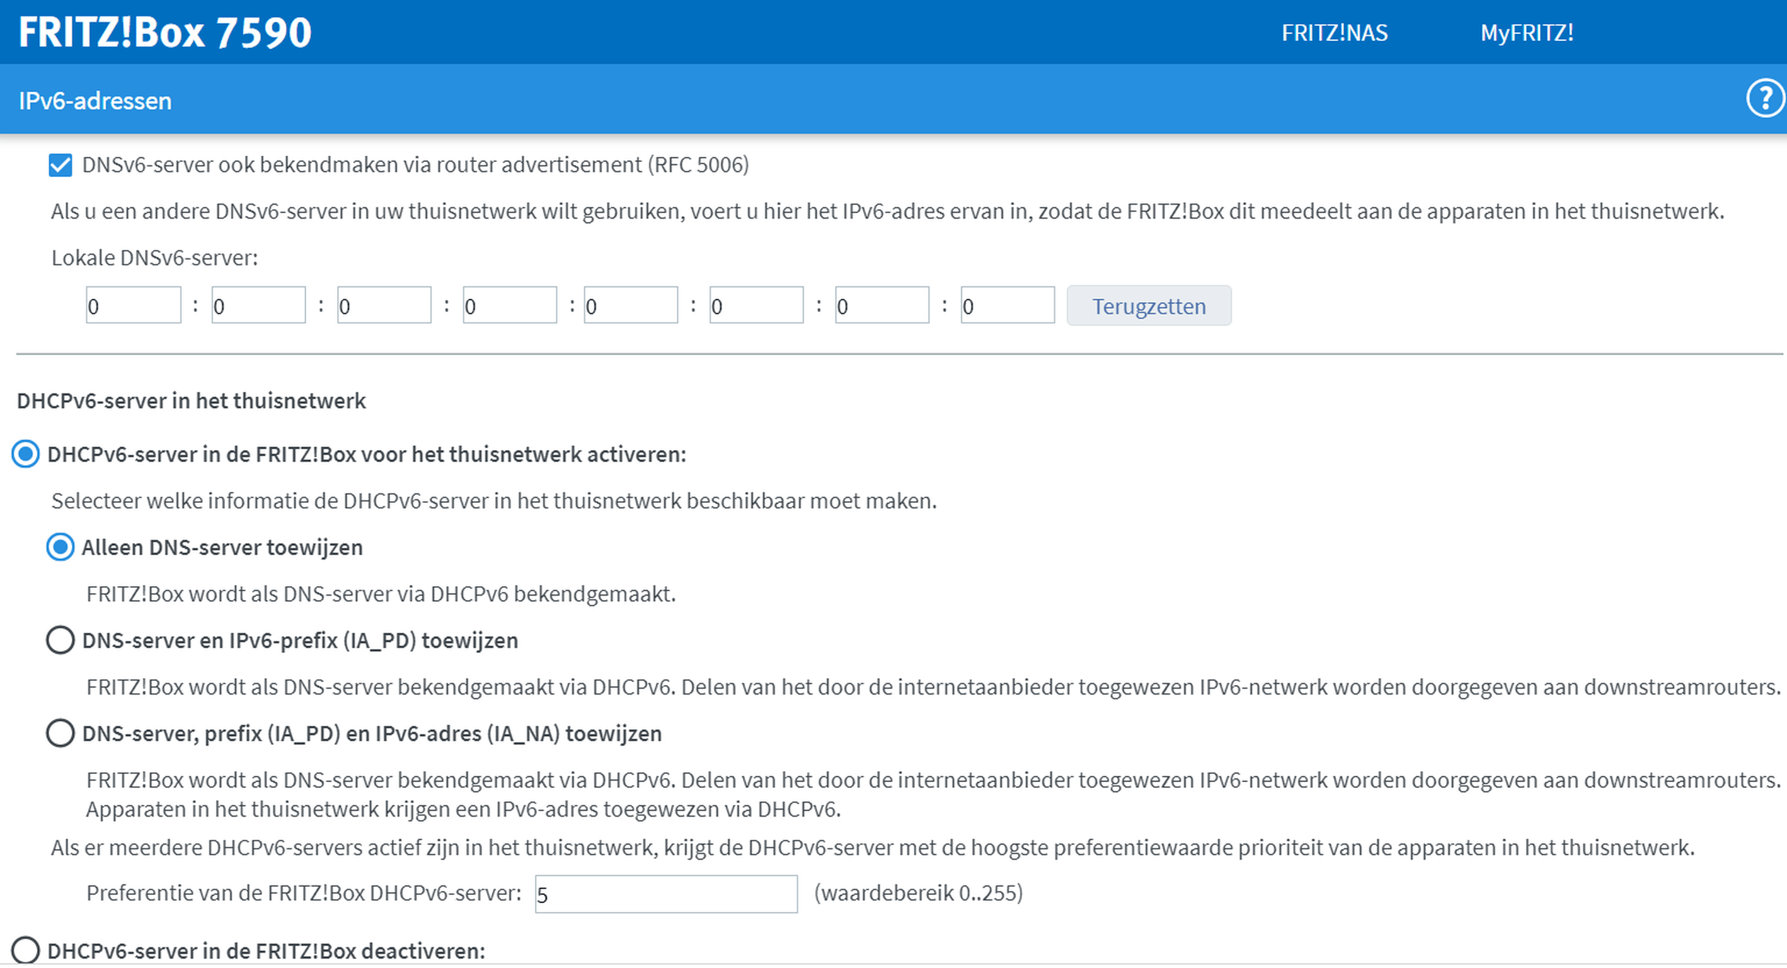Click third Lokale DNSv6-server address field
Viewport: 1787px width, 968px height.
(384, 306)
